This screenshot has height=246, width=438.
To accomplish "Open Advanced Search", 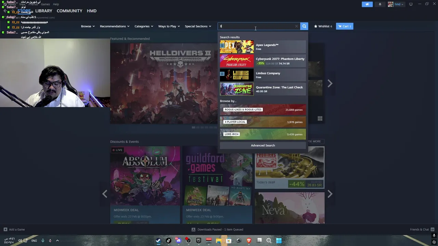I will click(263, 146).
